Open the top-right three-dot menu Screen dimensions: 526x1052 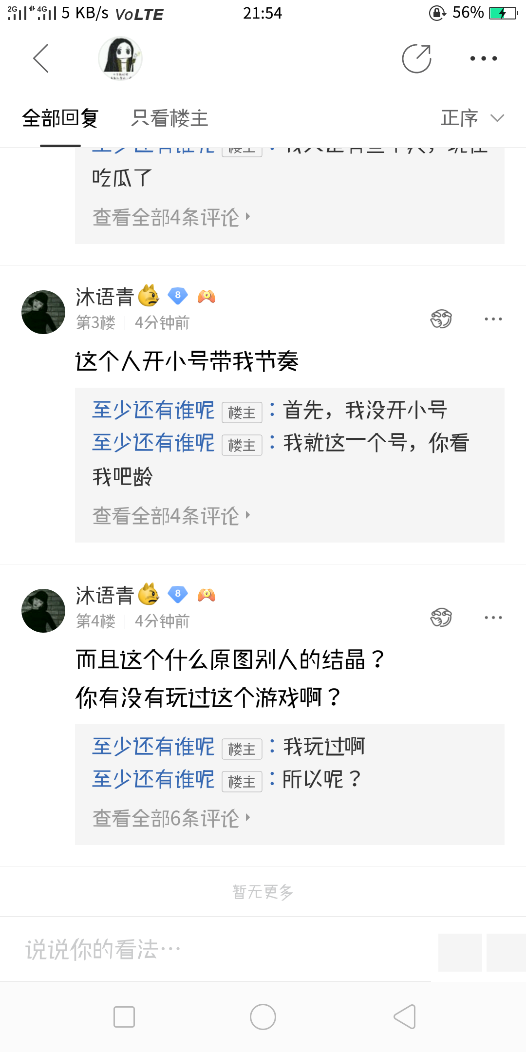click(x=483, y=58)
